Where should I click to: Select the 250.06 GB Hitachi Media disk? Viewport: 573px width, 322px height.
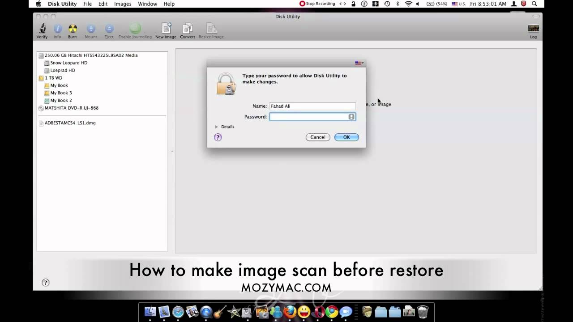[91, 55]
